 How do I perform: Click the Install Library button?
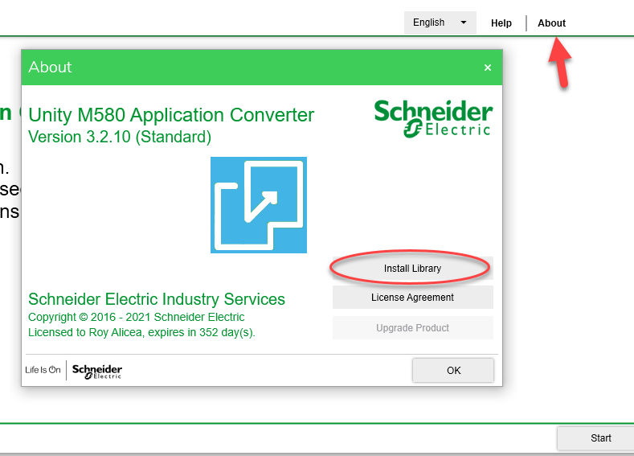(x=413, y=269)
